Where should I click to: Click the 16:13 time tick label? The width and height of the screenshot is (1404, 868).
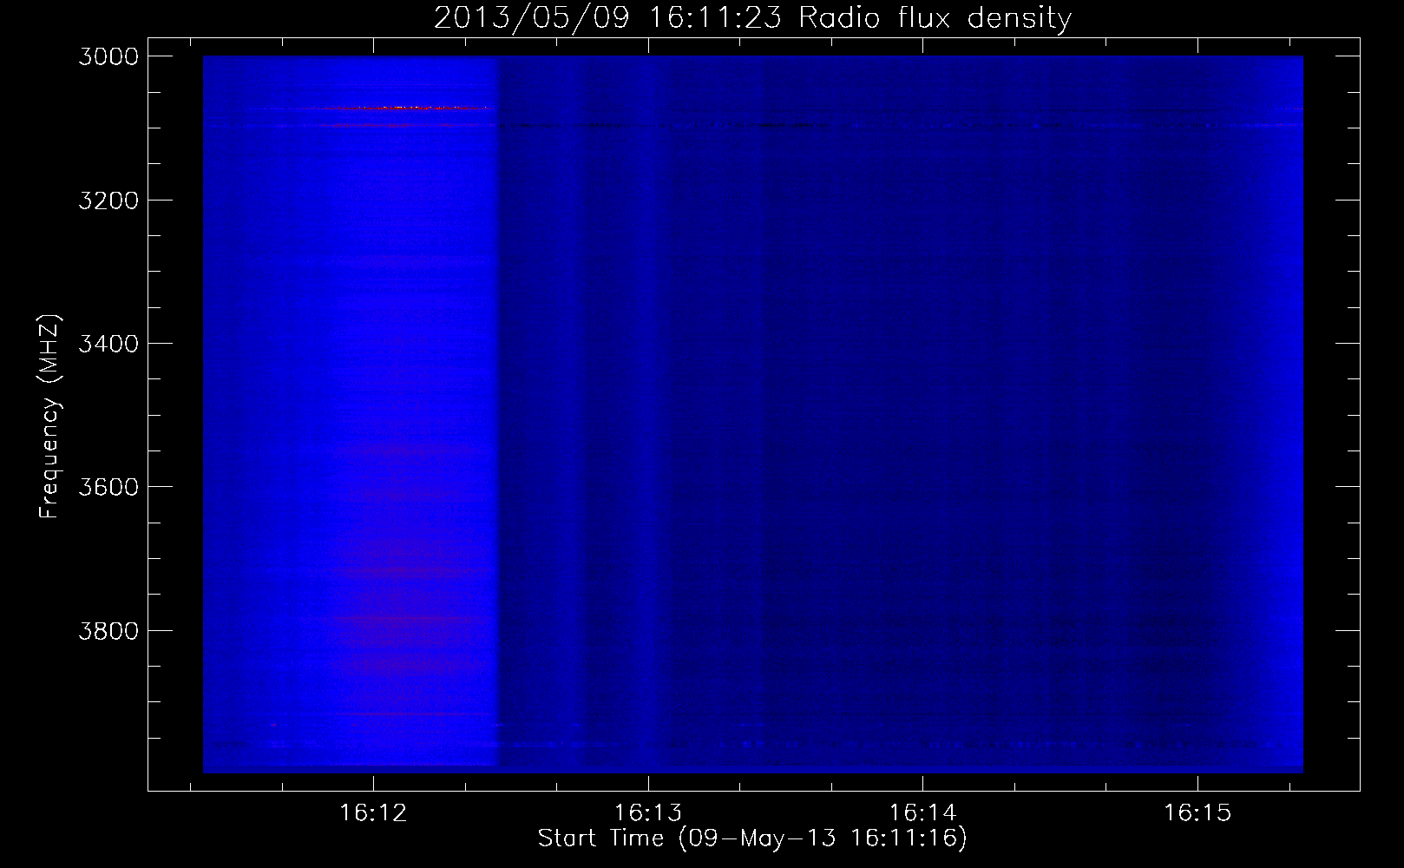(x=648, y=813)
